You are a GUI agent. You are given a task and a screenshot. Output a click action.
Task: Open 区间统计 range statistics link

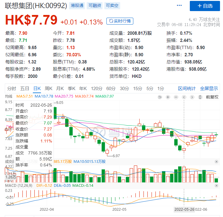(x=187, y=88)
